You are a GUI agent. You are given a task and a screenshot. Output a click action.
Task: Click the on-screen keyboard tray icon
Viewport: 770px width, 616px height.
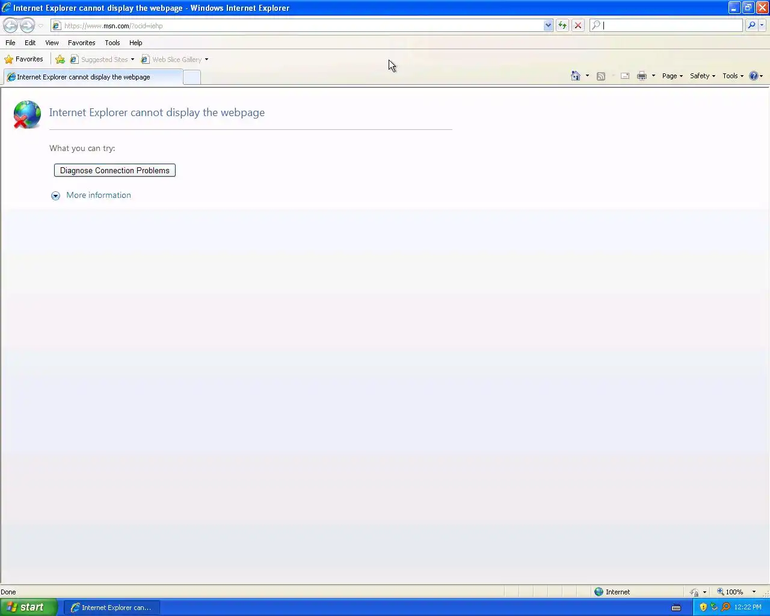tap(676, 608)
